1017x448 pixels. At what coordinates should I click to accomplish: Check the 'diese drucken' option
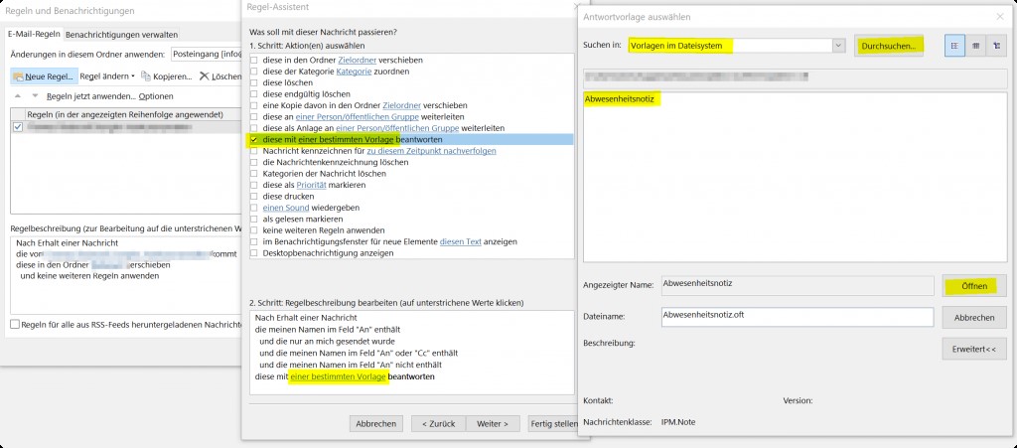(x=255, y=196)
